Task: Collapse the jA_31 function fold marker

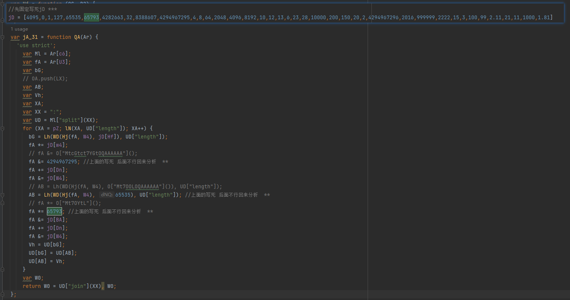Action: (x=3, y=37)
